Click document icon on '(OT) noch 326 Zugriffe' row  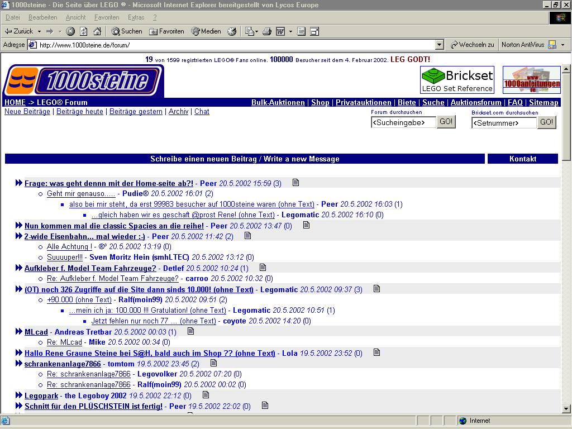tap(377, 289)
